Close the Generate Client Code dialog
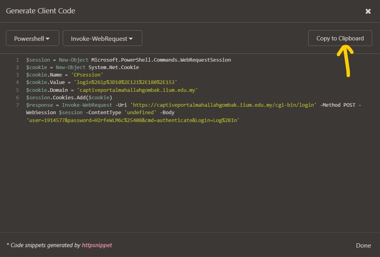 coord(368,11)
